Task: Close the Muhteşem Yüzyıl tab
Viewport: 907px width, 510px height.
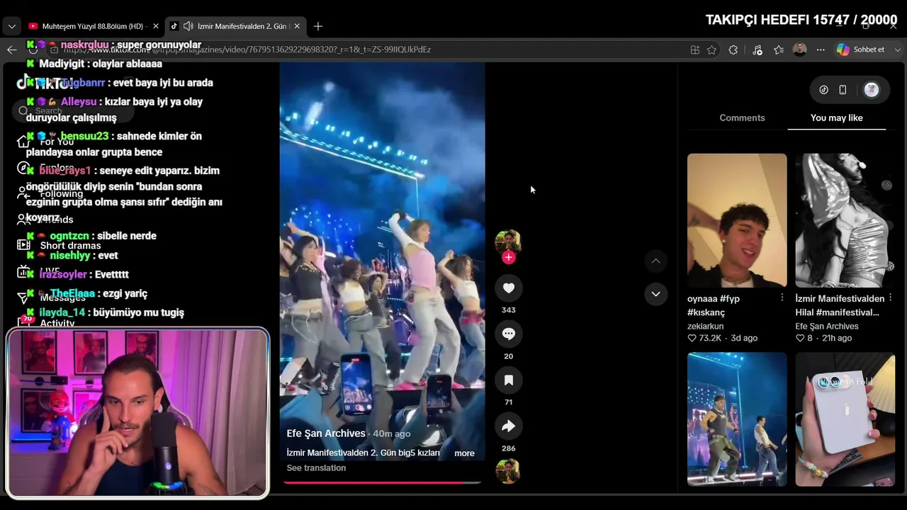Action: [156, 26]
